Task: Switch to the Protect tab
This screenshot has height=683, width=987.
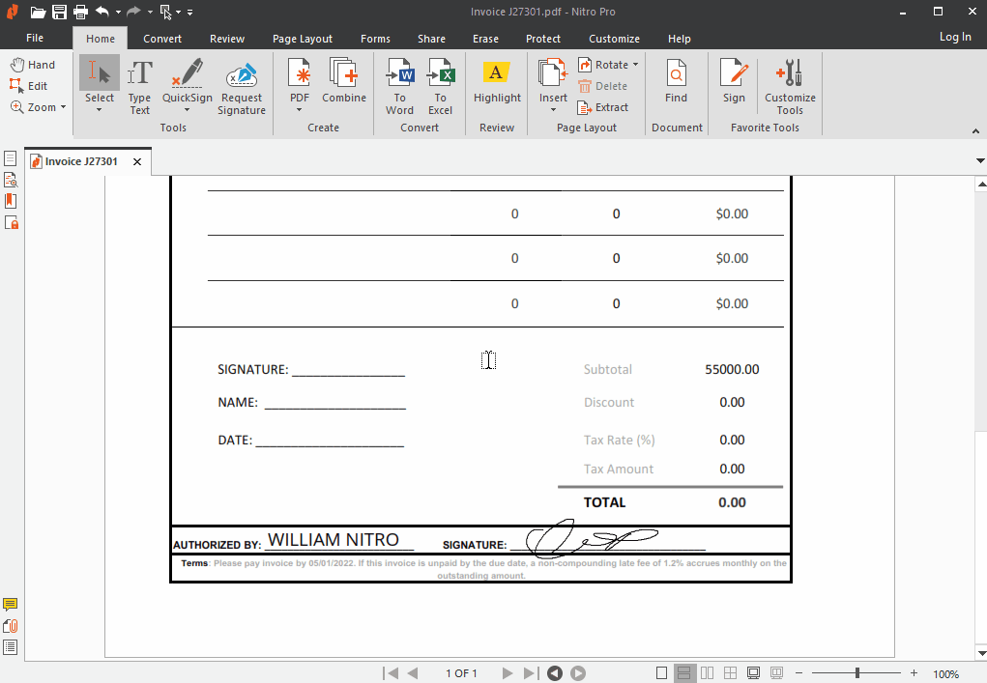Action: [543, 39]
